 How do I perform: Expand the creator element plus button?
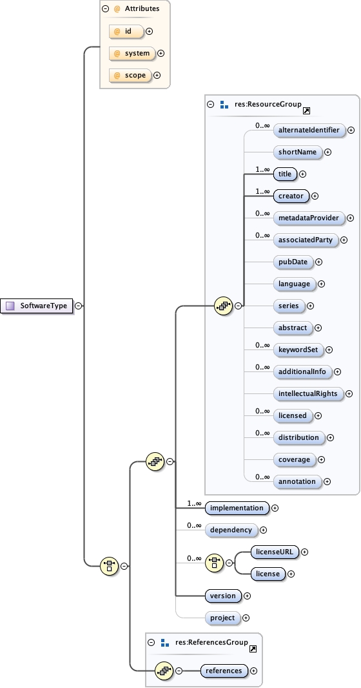[x=315, y=196]
